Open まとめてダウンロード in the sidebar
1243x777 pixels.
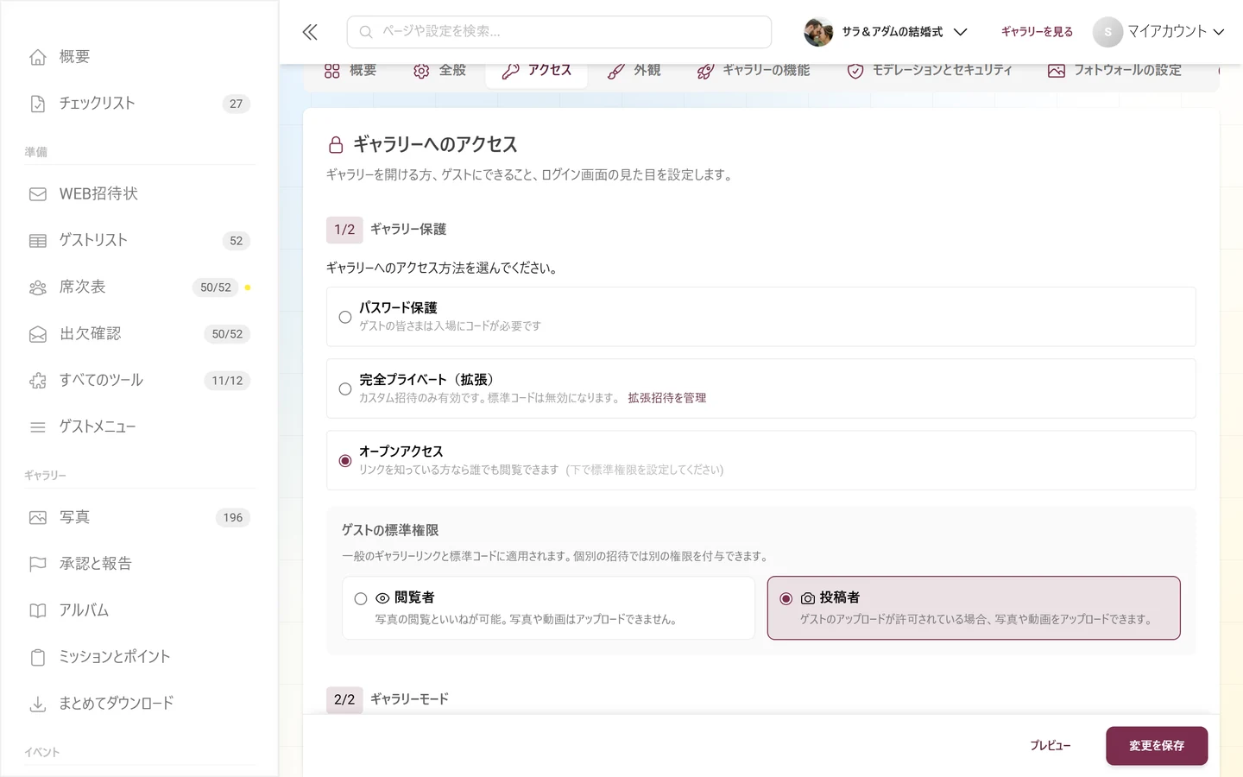pos(140,704)
